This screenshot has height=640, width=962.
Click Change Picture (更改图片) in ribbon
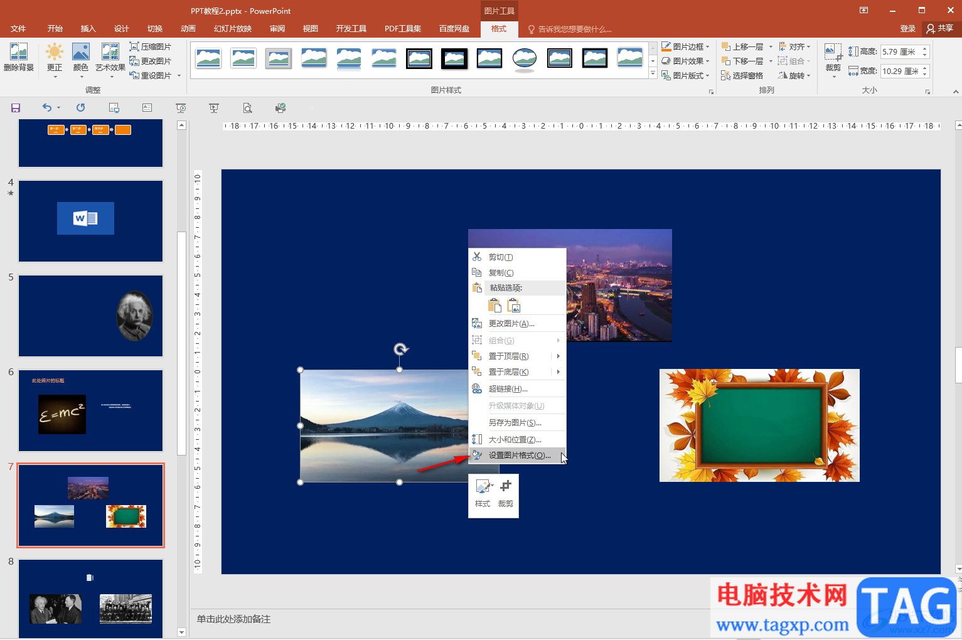[x=150, y=61]
